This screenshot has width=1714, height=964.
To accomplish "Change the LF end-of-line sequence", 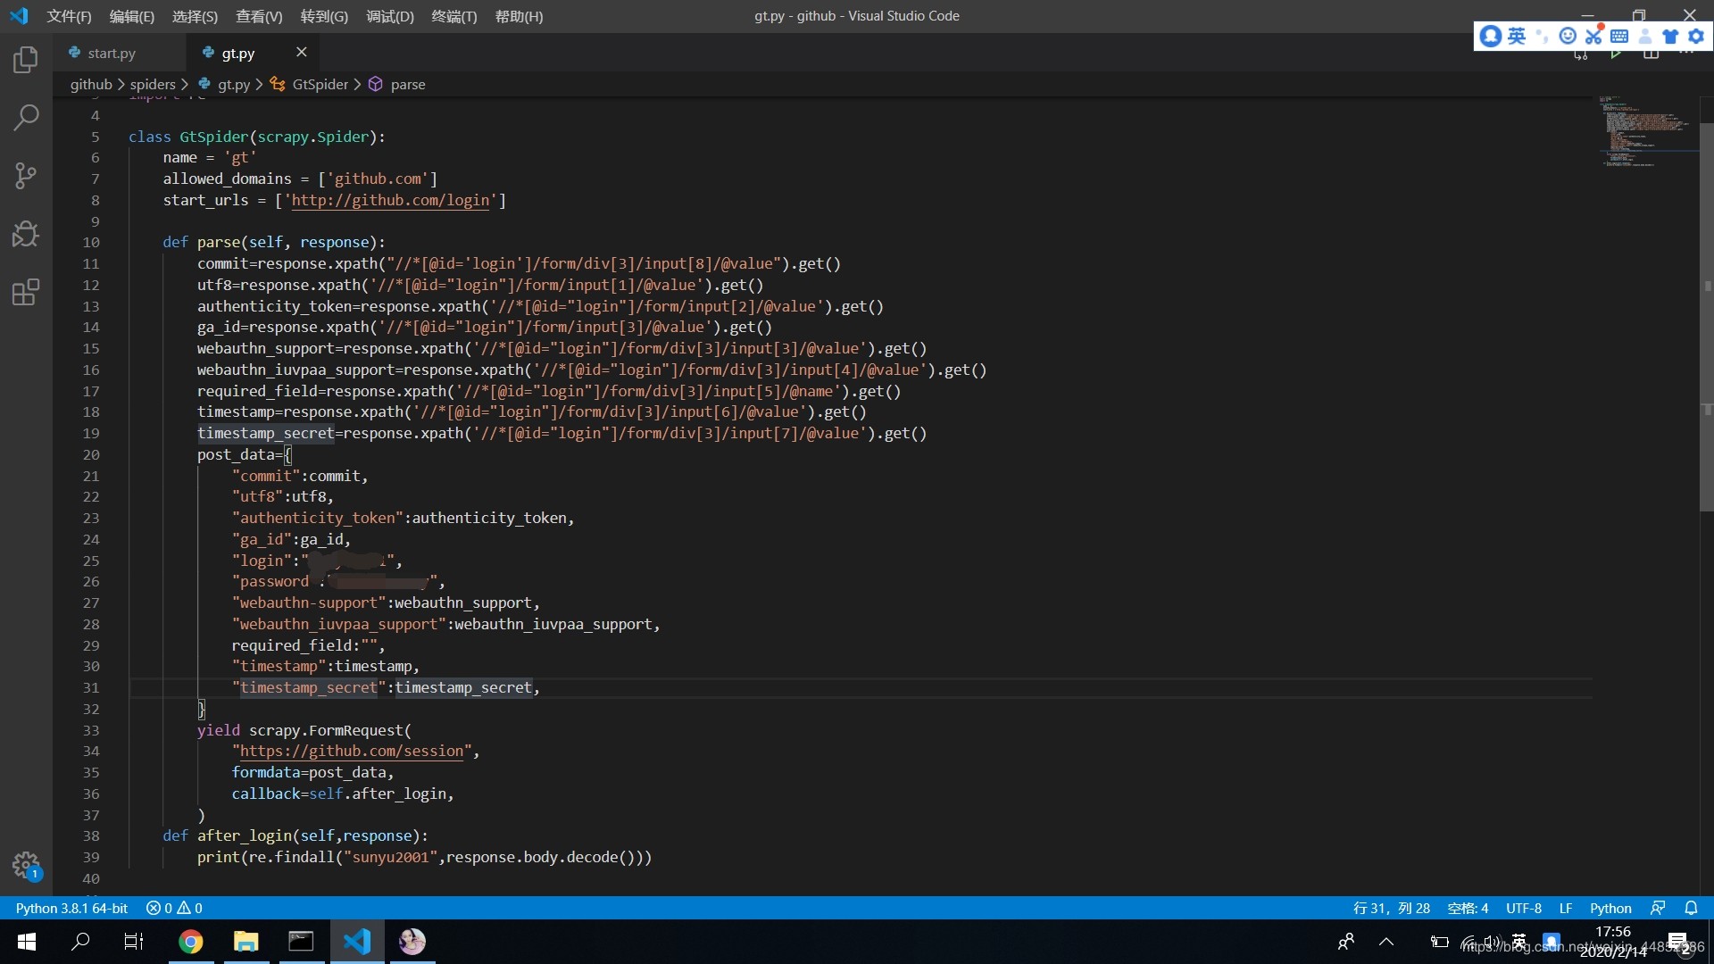I will point(1566,908).
